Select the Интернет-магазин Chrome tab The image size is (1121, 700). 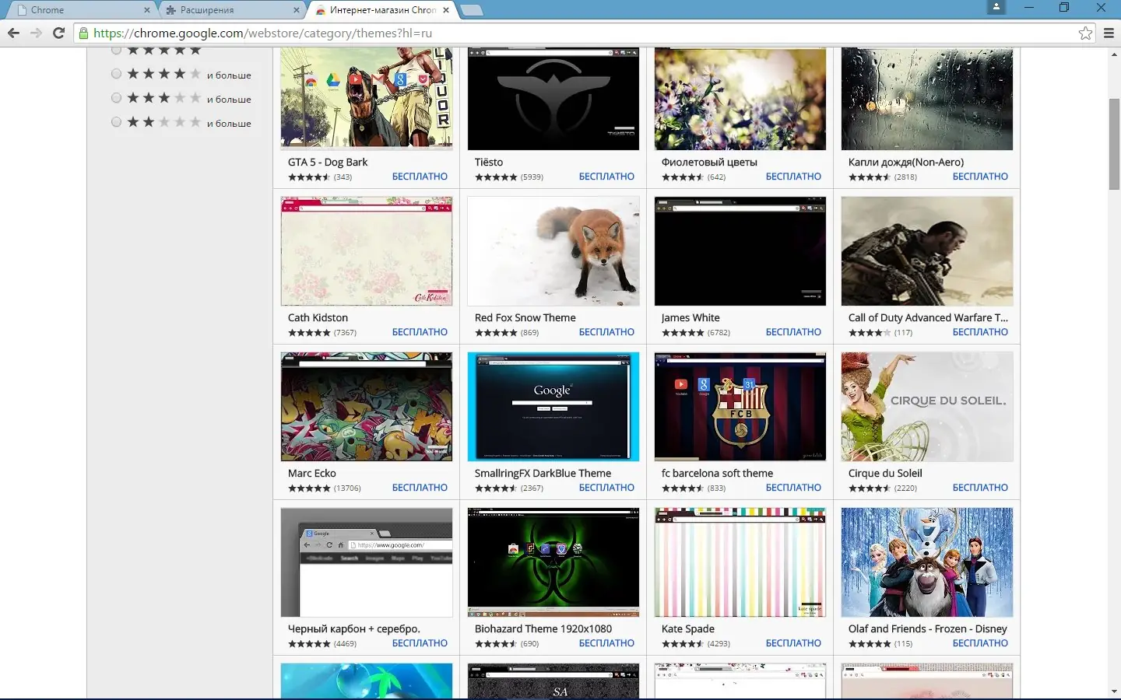tap(381, 10)
